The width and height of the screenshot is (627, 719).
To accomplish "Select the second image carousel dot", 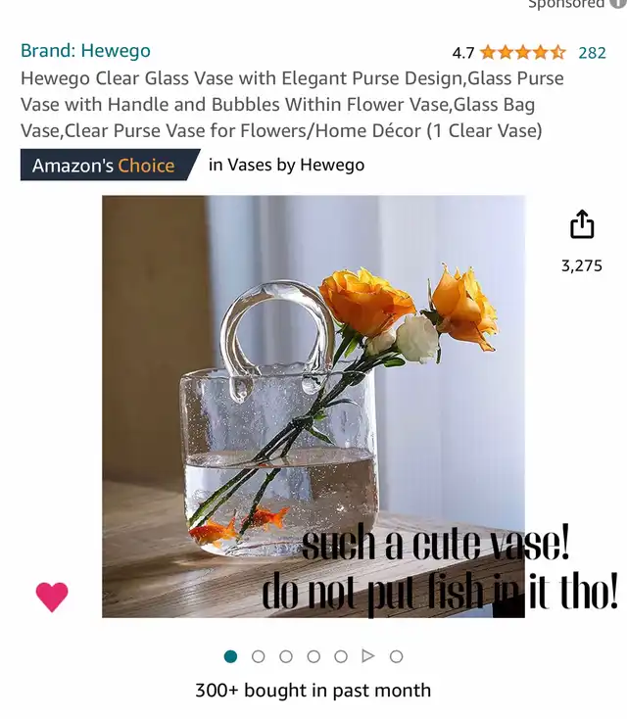I will 259,656.
